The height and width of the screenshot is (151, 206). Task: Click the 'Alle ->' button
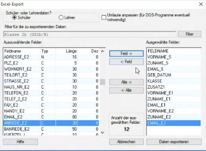click(x=126, y=82)
